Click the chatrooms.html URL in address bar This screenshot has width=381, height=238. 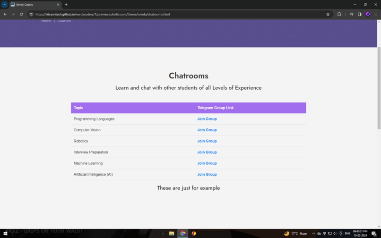(103, 14)
